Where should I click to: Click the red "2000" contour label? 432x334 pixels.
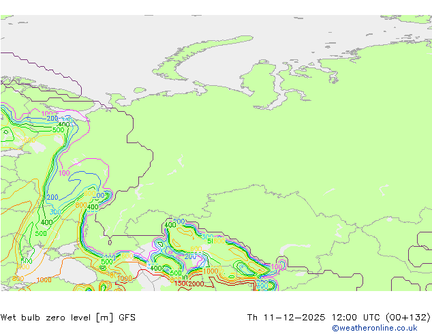pos(196,284)
